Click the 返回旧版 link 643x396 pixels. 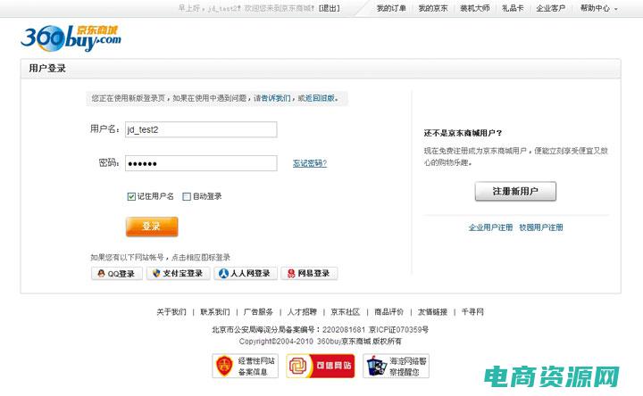point(320,98)
